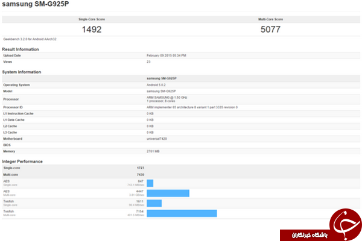362x241 pixels.
Task: Select the AES multi-core score 4447
Action: 140,192
